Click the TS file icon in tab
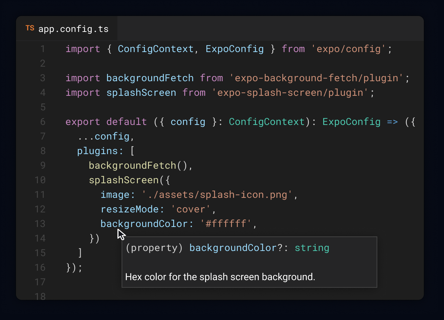 (30, 28)
